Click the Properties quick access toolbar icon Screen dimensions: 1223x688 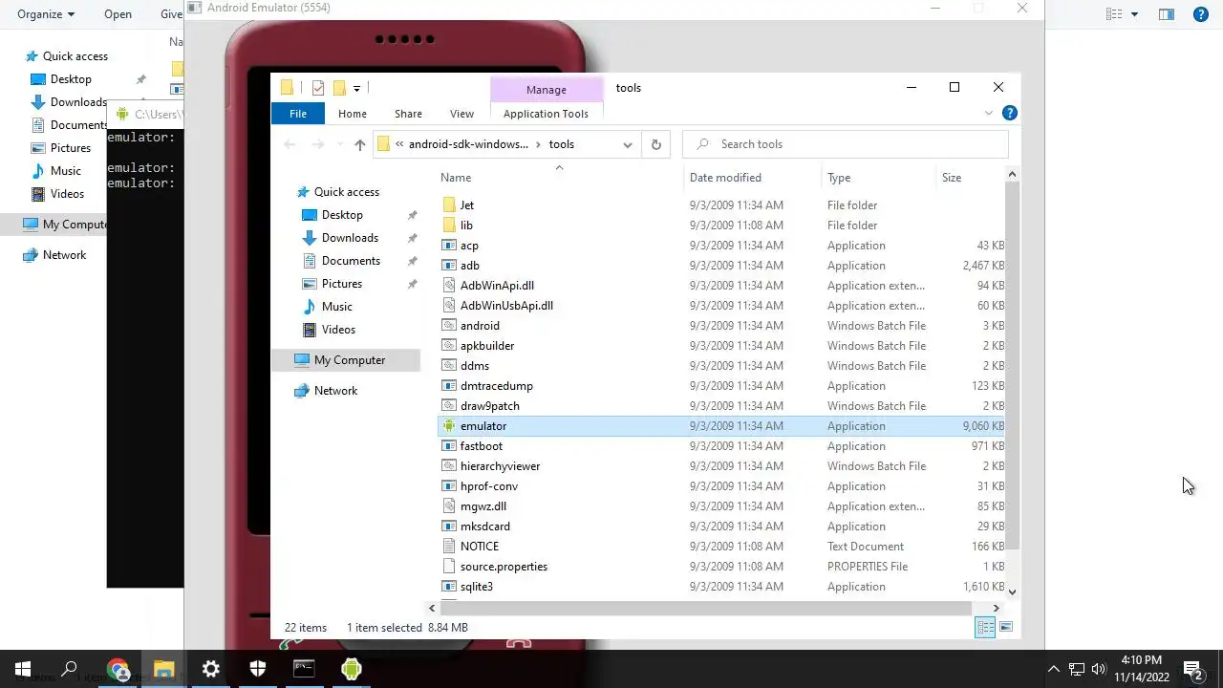318,88
